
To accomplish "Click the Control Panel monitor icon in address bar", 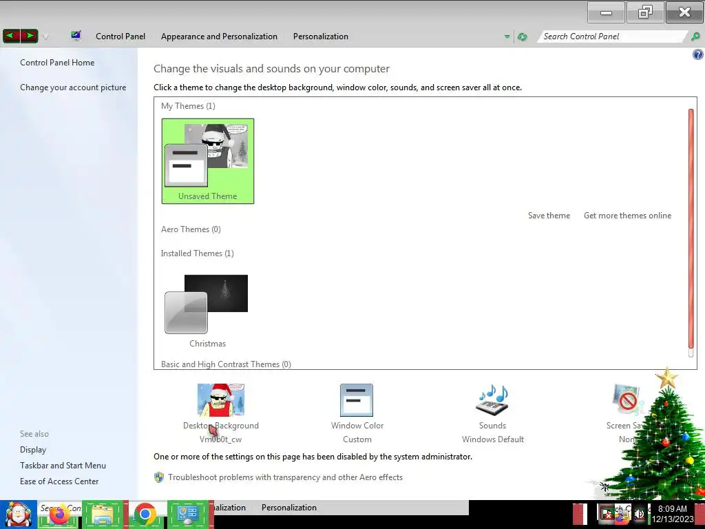I will [76, 36].
